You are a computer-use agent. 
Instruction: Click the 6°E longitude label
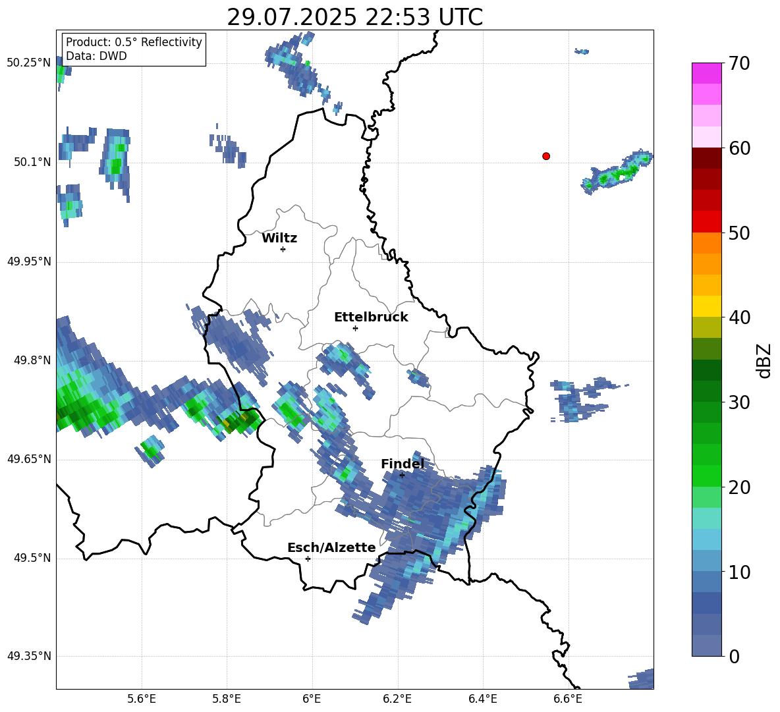(x=312, y=699)
